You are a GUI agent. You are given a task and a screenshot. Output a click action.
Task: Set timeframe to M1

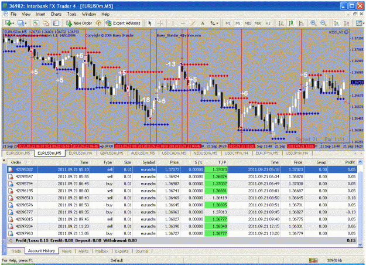tap(228, 23)
